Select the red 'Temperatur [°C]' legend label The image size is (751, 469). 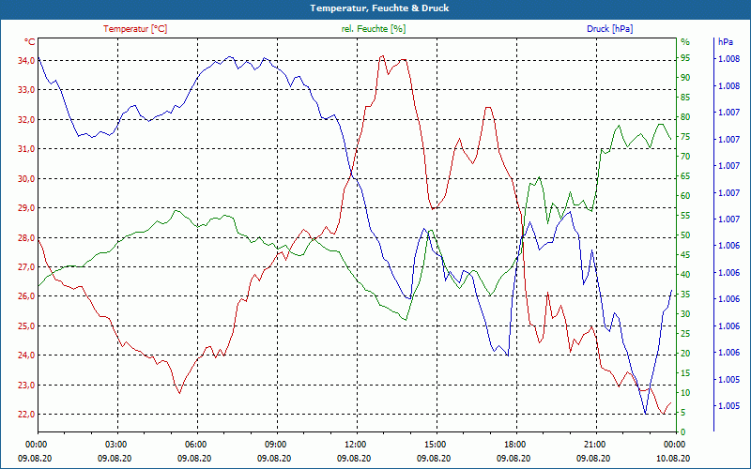pyautogui.click(x=135, y=29)
